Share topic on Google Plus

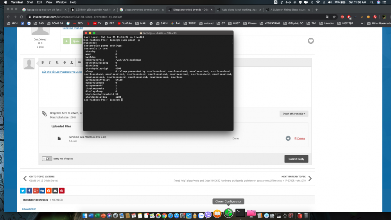click(x=36, y=191)
